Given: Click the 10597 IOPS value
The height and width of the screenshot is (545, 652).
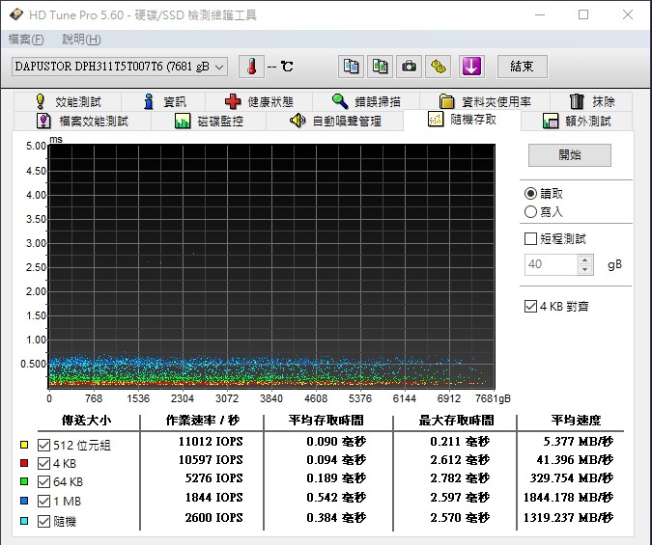Looking at the screenshot, I should click(211, 460).
